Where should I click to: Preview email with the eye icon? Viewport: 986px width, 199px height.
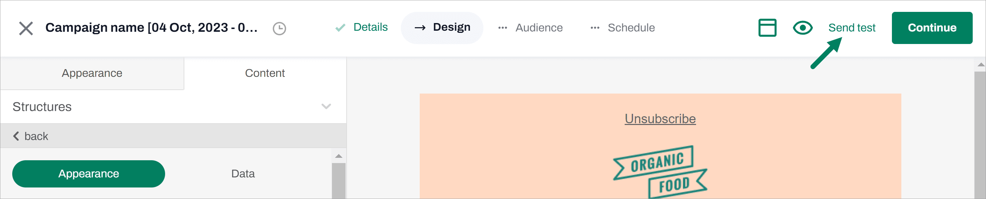click(x=802, y=28)
